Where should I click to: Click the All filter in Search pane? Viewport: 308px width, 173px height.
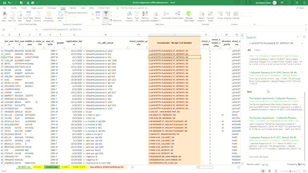click(249, 50)
